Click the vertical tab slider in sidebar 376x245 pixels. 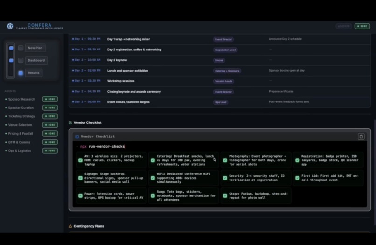pyautogui.click(x=11, y=61)
